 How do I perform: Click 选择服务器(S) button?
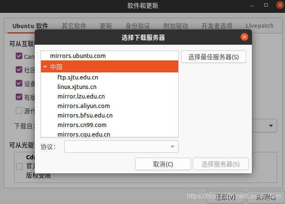pyautogui.click(x=220, y=164)
